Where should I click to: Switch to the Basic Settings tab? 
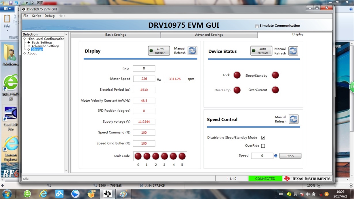[116, 35]
